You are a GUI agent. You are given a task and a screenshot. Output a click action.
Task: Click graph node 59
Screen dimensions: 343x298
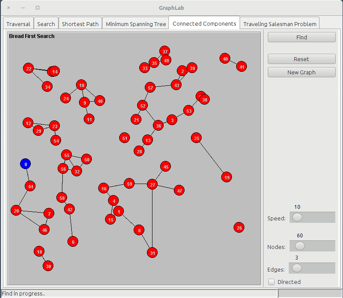click(x=129, y=184)
